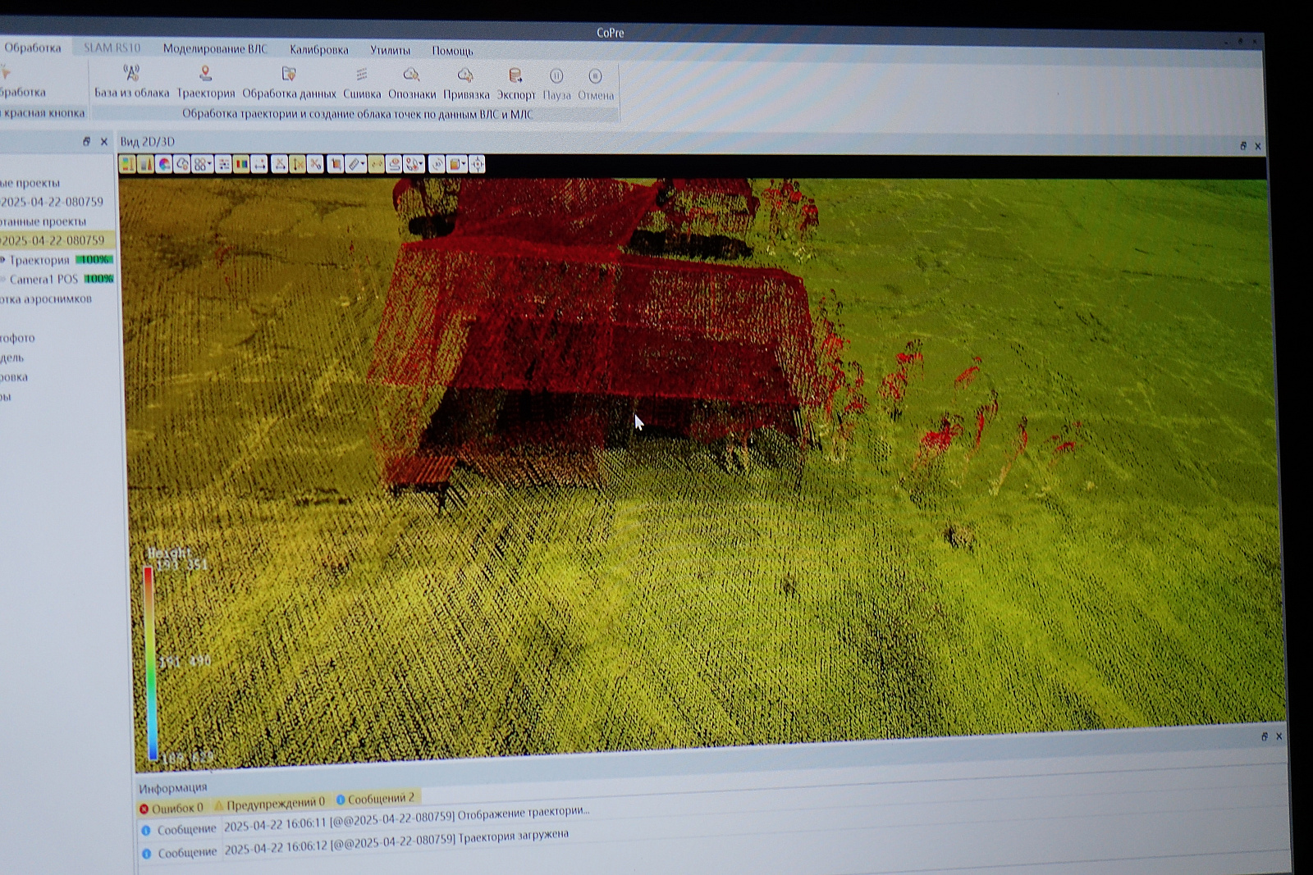Select the highlighted 2025-04-22-080759 processed project

click(53, 240)
